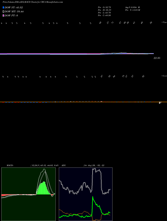Select the 'DOW MT: 38.44' legend label
167x221 pixels.
coord(14,12)
